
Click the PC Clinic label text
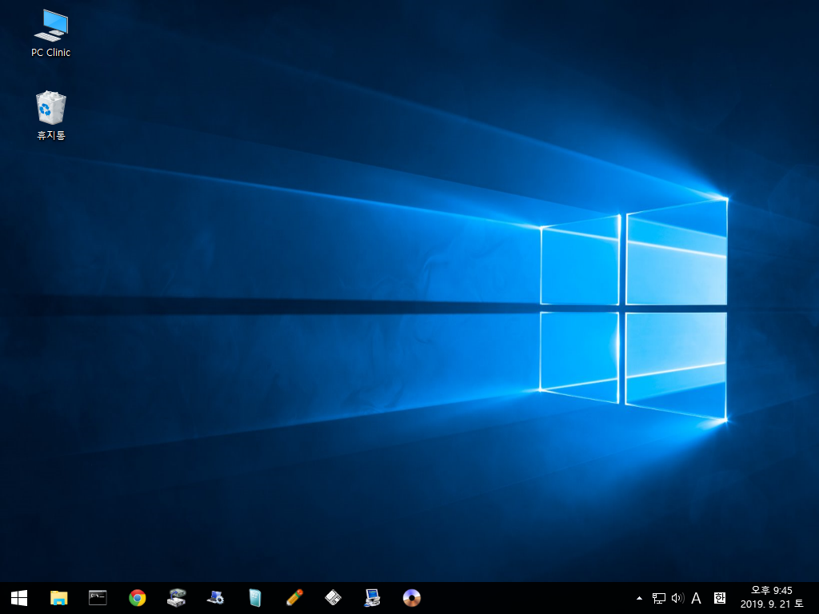pos(50,53)
